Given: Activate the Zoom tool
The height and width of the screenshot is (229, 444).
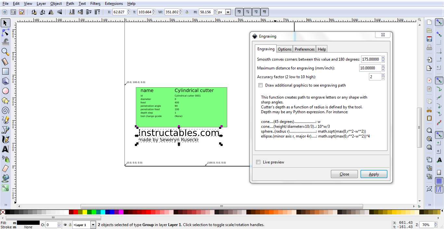Looking at the screenshot, I should [x=5, y=52].
